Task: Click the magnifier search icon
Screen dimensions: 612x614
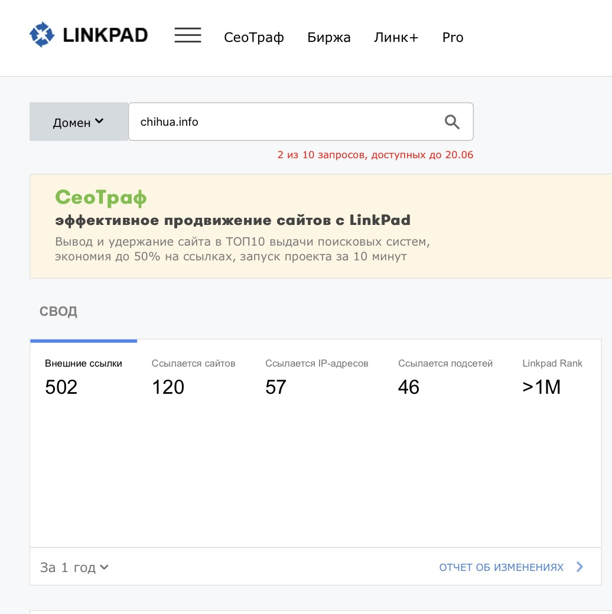Action: pos(452,122)
